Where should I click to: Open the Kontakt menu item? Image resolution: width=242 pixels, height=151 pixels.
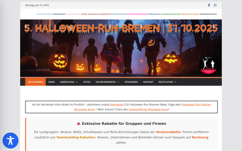click(148, 82)
